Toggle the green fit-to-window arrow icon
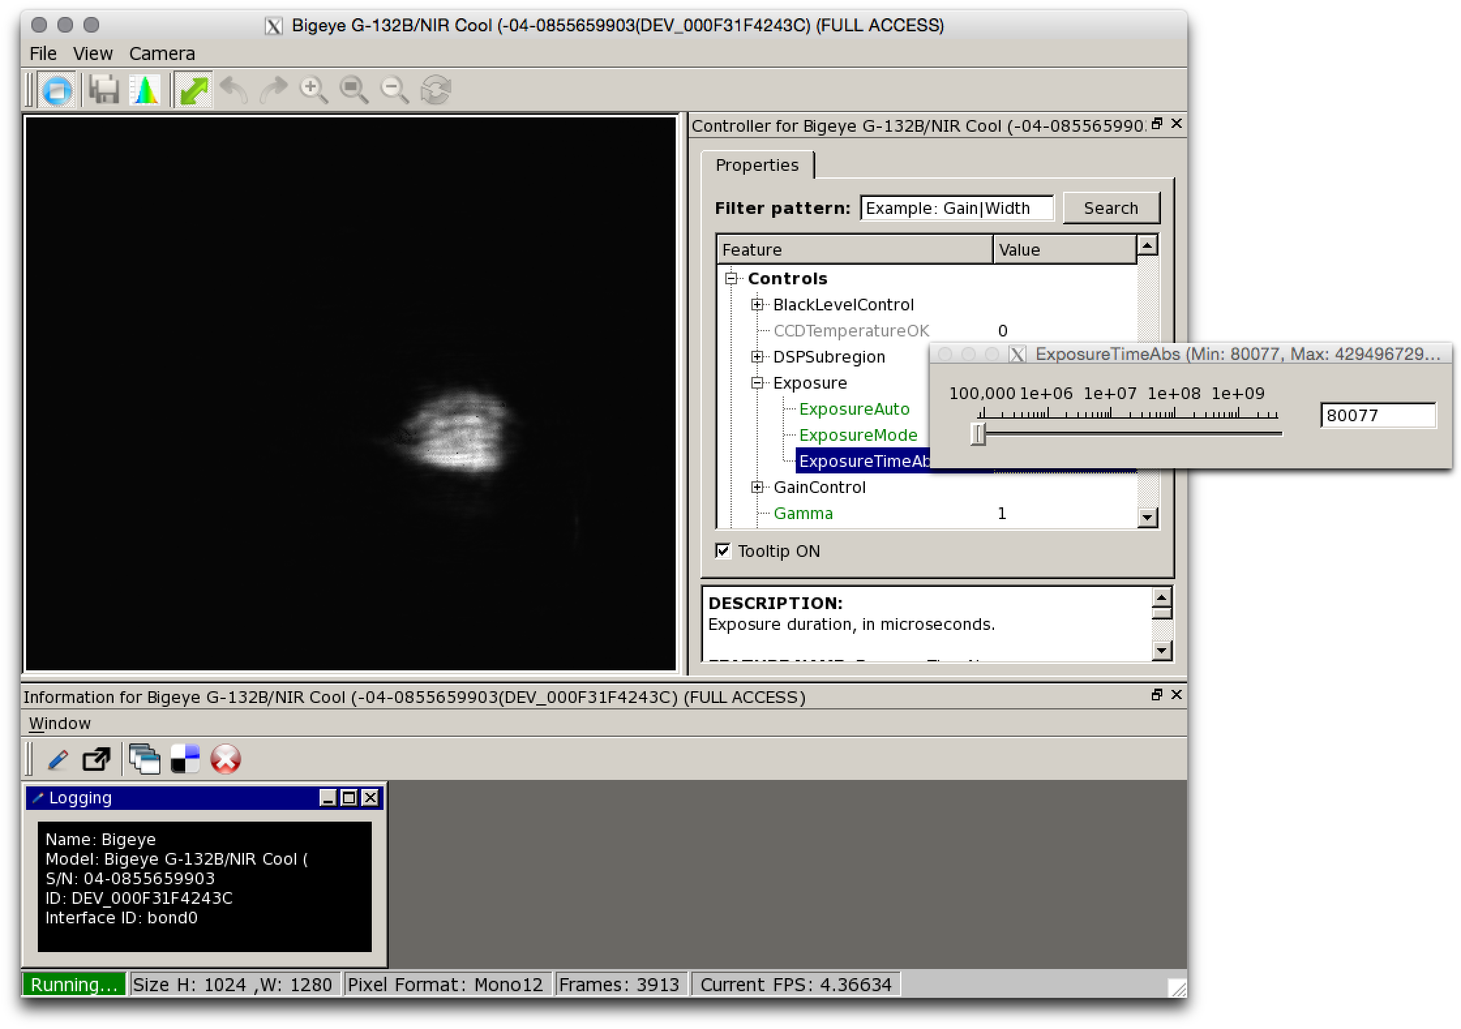Screen dimensions: 1461x1029 tap(194, 89)
